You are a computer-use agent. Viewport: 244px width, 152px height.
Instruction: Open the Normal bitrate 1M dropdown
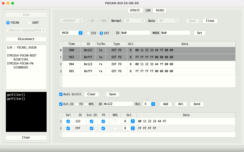(134, 21)
